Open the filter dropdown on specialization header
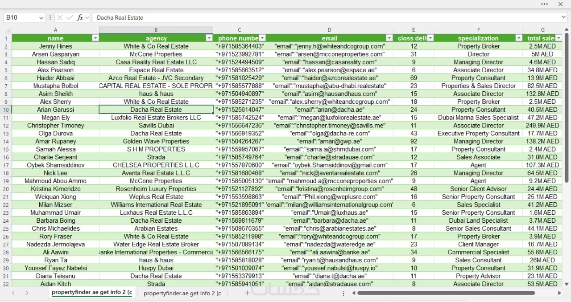The width and height of the screenshot is (571, 302). click(519, 38)
